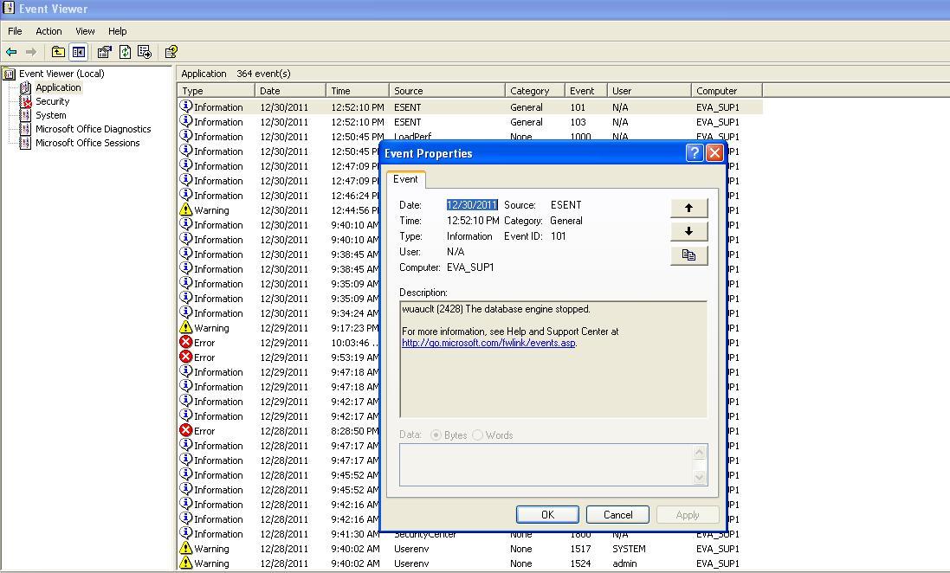The width and height of the screenshot is (950, 573).
Task: Click the Refresh toolbar icon
Action: click(x=125, y=52)
